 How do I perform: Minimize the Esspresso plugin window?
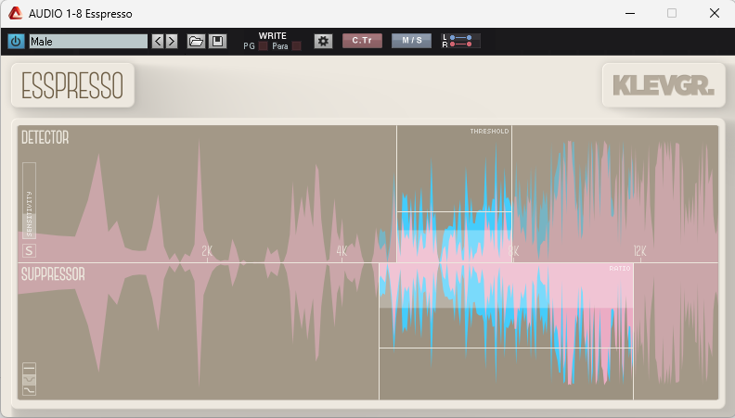630,13
